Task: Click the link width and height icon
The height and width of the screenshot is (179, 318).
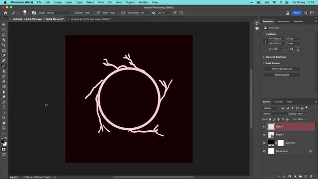Action: click(x=265, y=41)
